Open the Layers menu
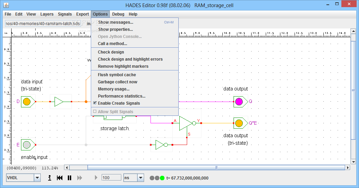 tap(47, 14)
